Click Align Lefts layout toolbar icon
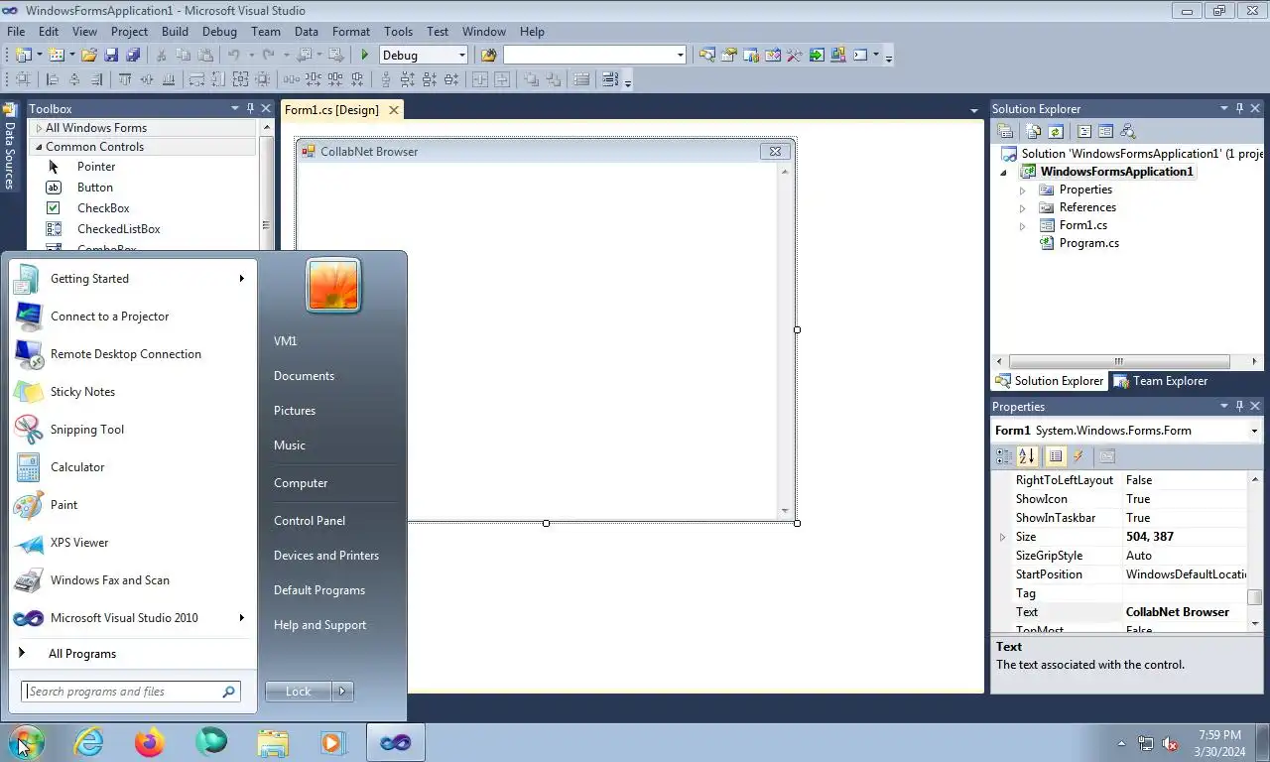1270x762 pixels. pyautogui.click(x=52, y=79)
